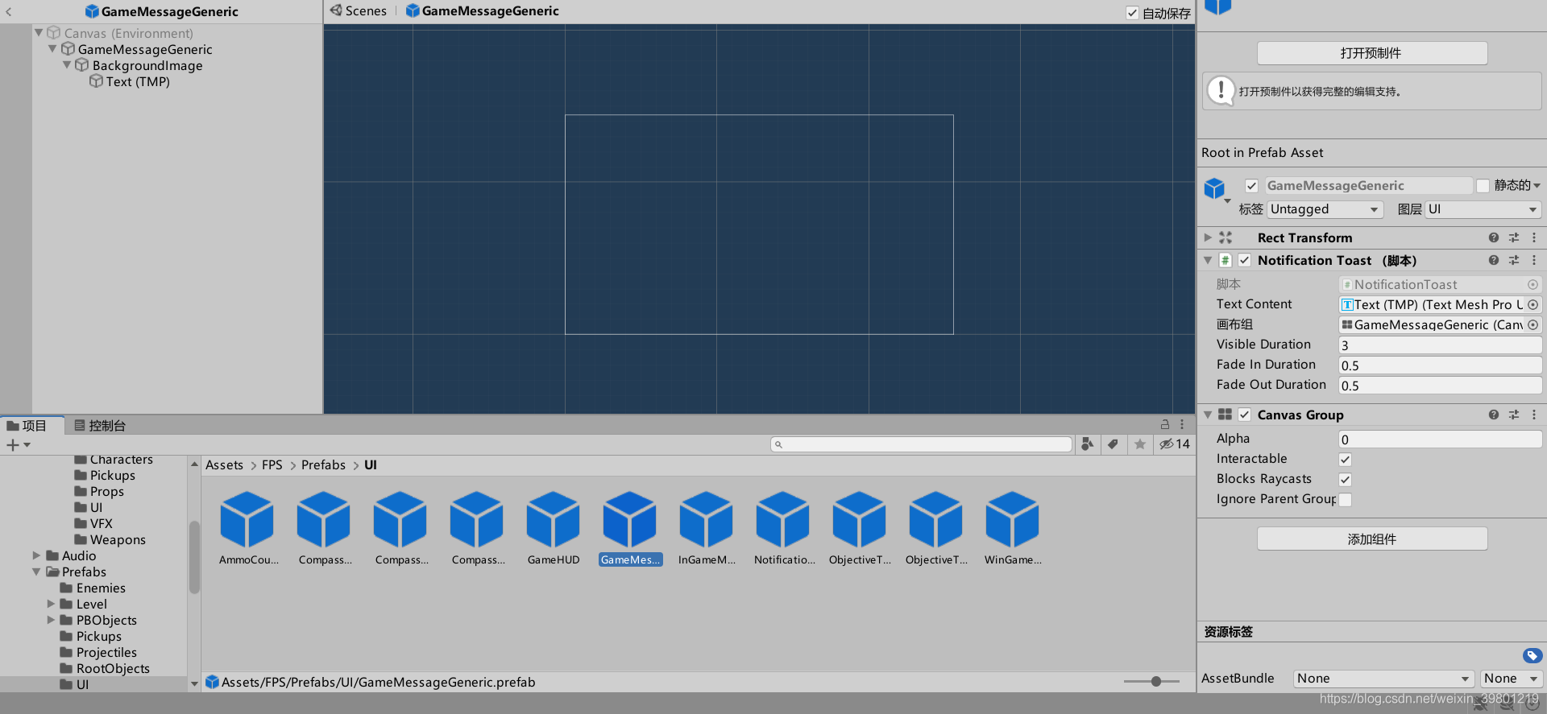
Task: Expand the Rect Transform component
Action: pyautogui.click(x=1208, y=237)
